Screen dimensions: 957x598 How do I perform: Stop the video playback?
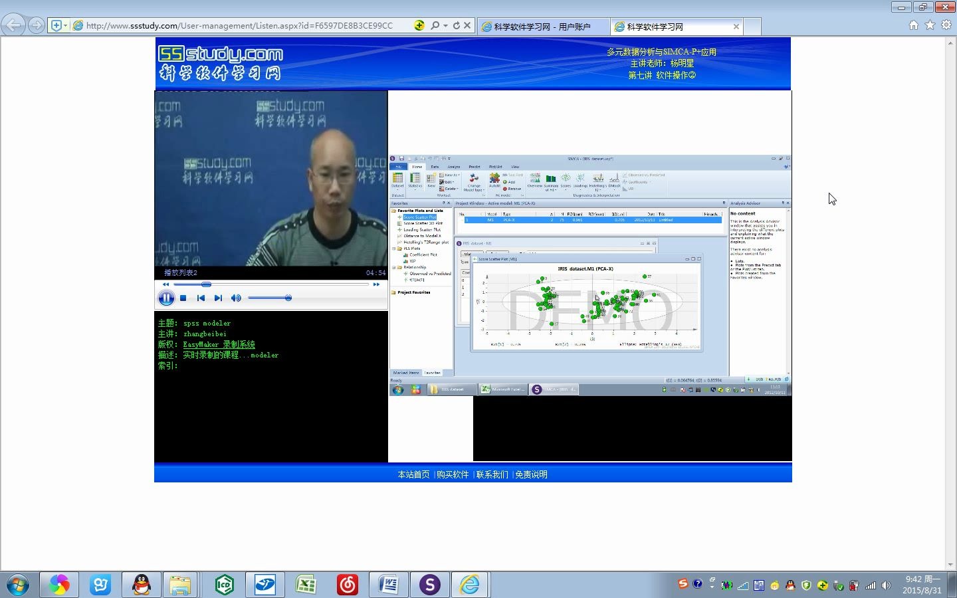click(x=183, y=298)
